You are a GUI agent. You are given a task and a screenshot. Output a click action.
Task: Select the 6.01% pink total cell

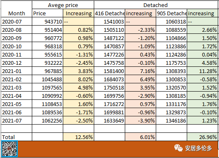pos(140,137)
